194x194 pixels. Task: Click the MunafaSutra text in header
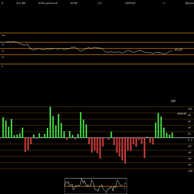coord(48,3)
